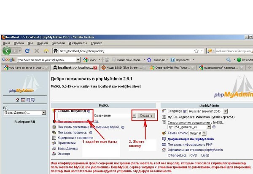Image resolution: width=253 pixels, height=174 pixels.
Task: Click the site identity icon in address bar
Action: pyautogui.click(x=56, y=51)
